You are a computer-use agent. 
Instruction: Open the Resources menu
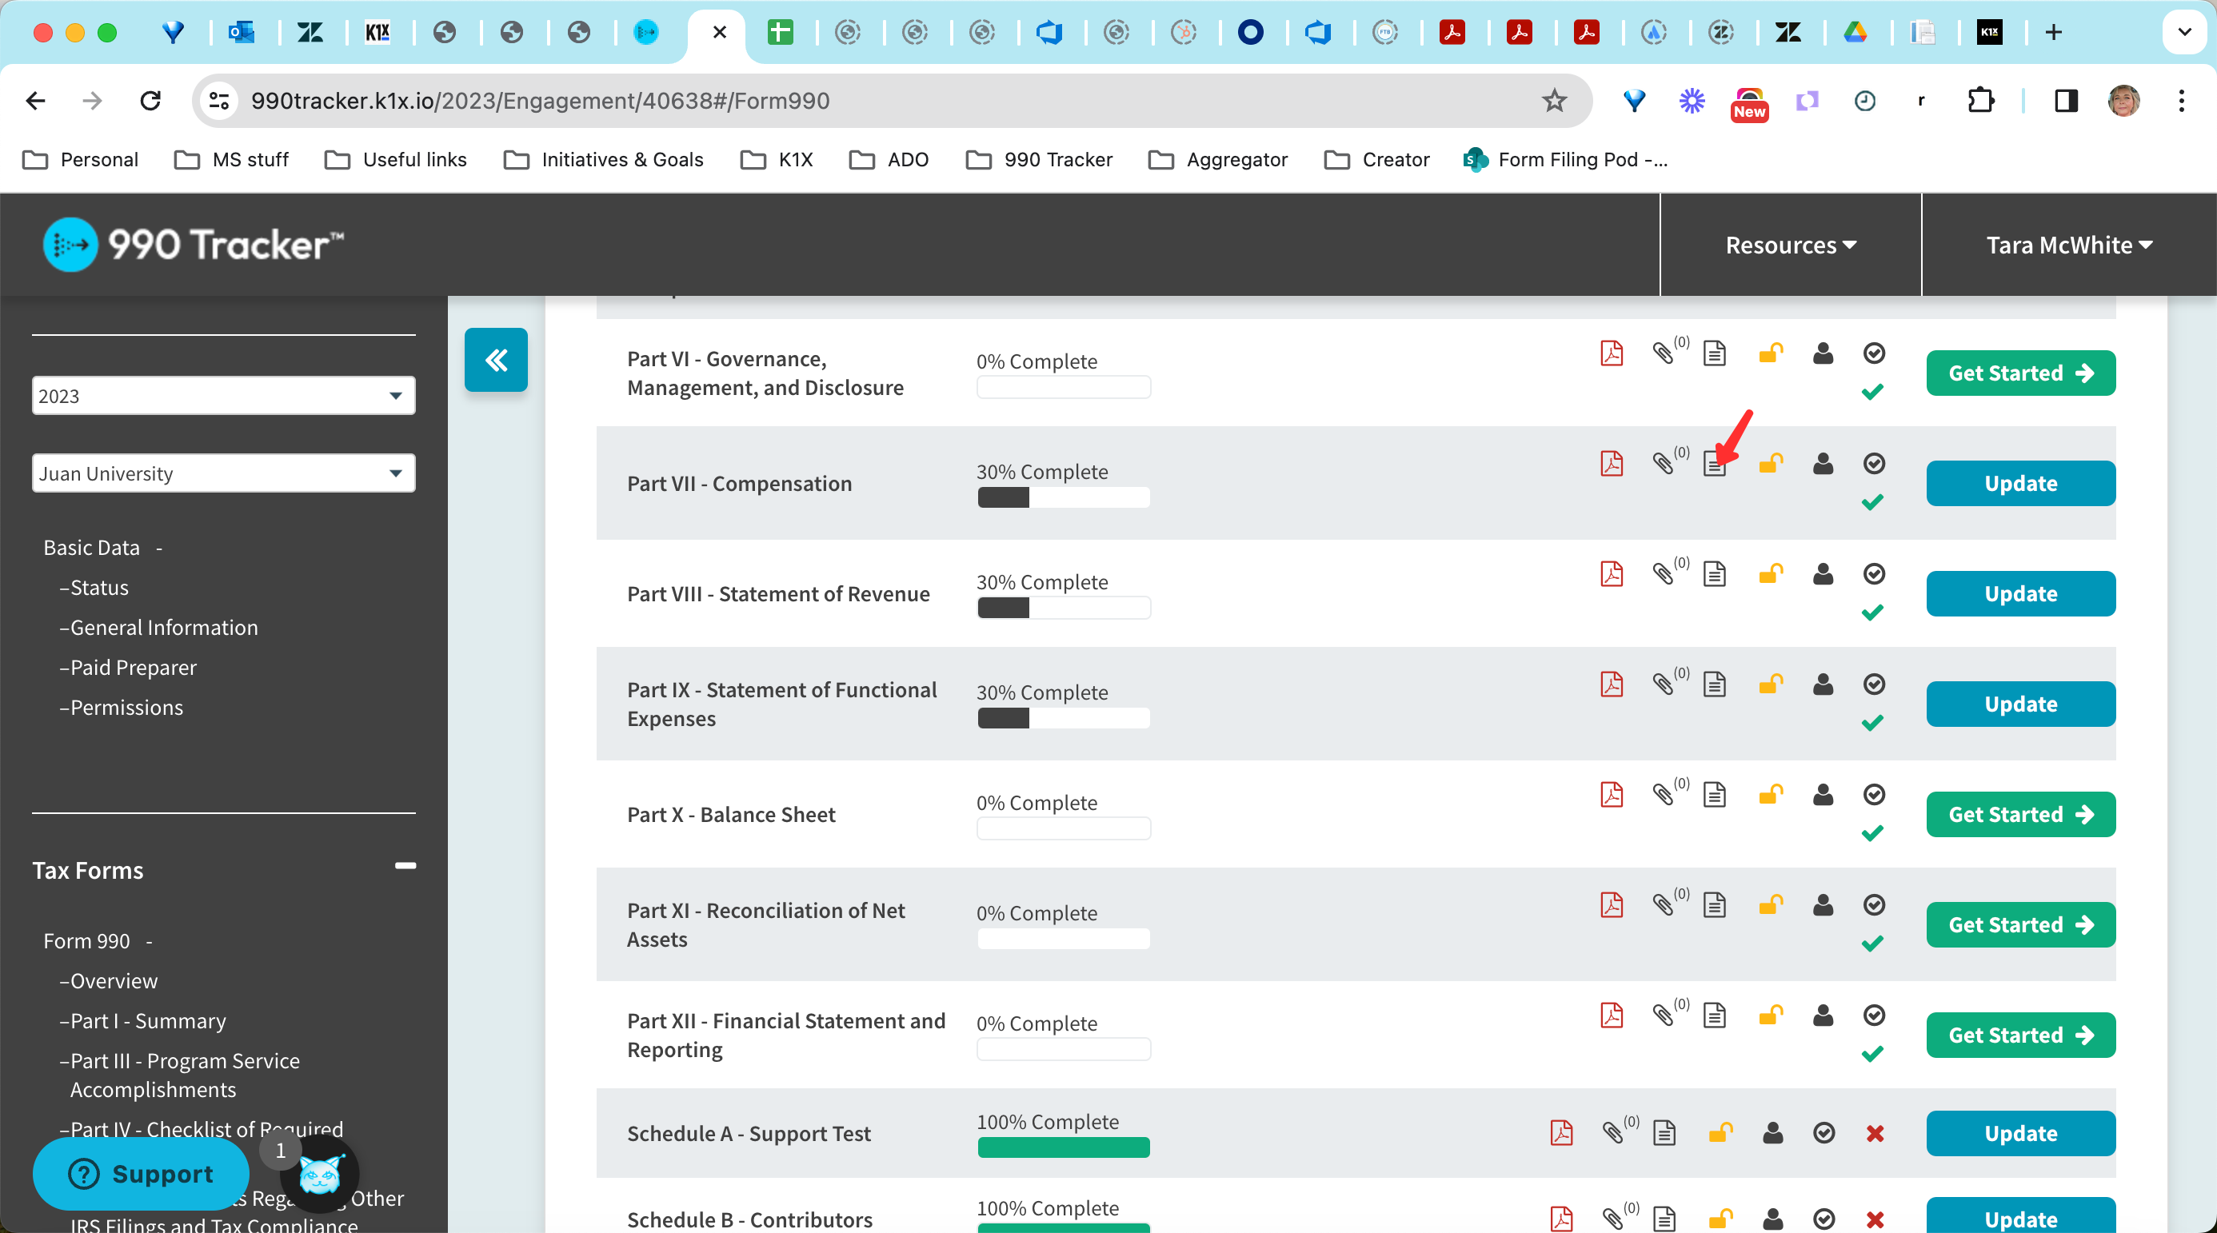point(1790,245)
